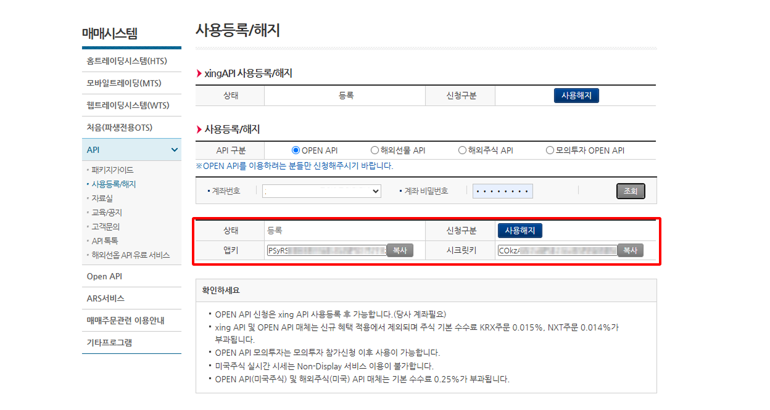Go to 자료실 submenu link
This screenshot has width=770, height=410.
tap(102, 198)
